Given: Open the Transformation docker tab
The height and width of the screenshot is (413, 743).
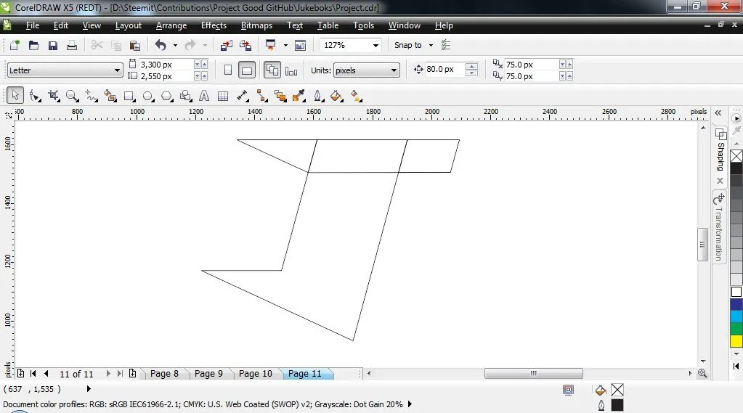Looking at the screenshot, I should click(x=719, y=227).
